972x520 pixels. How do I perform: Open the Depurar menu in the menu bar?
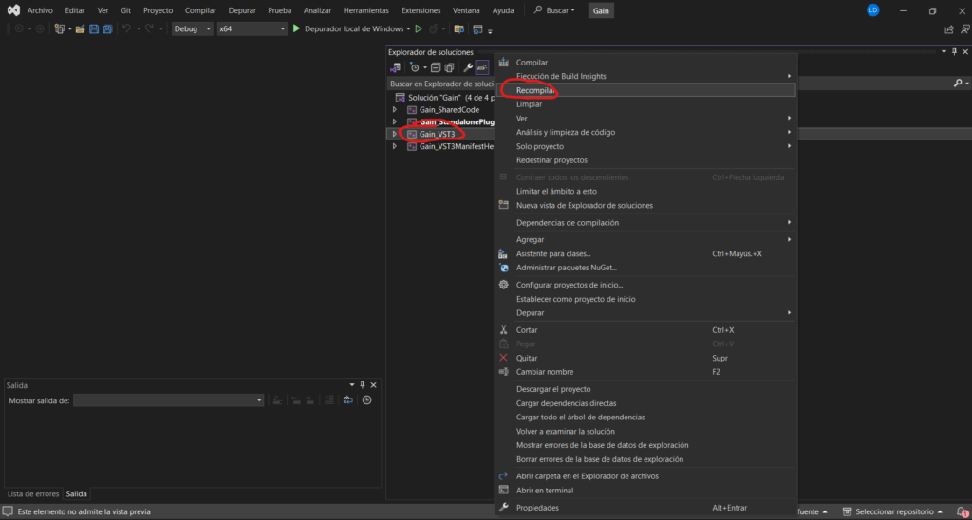point(242,10)
